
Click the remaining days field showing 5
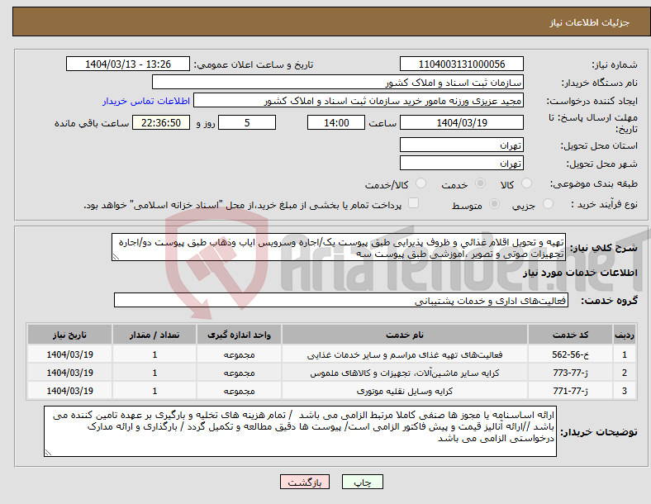pos(247,122)
